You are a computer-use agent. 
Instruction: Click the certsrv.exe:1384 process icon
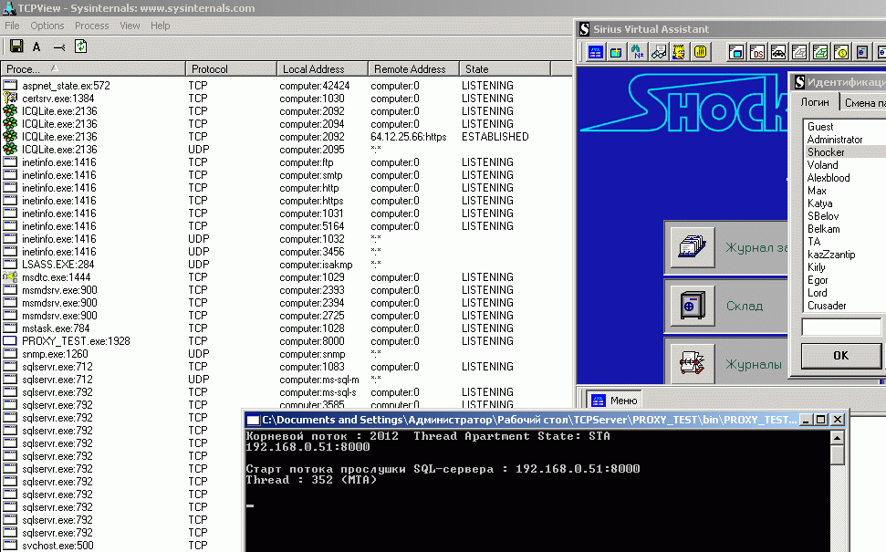(10, 99)
